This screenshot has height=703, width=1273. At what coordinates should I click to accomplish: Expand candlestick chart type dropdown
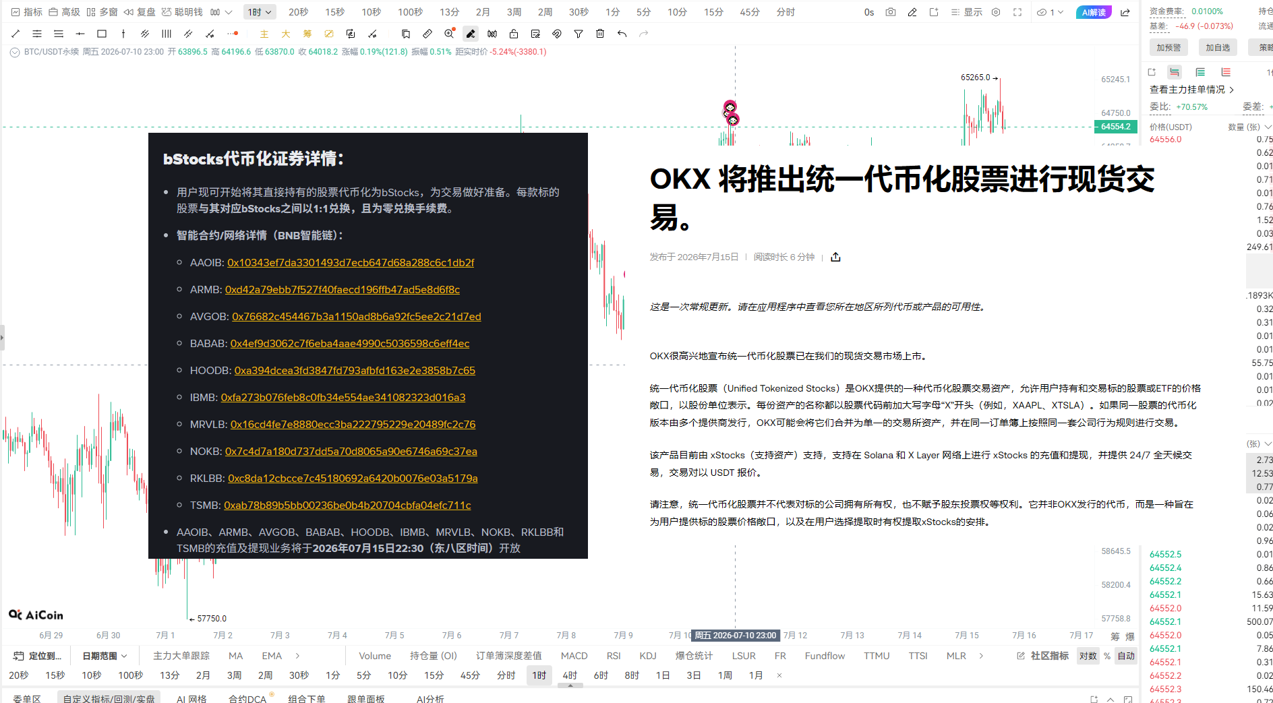(x=220, y=12)
